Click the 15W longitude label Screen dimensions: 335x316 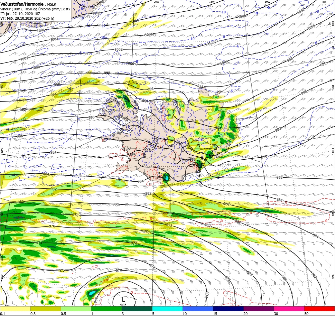(212, 2)
